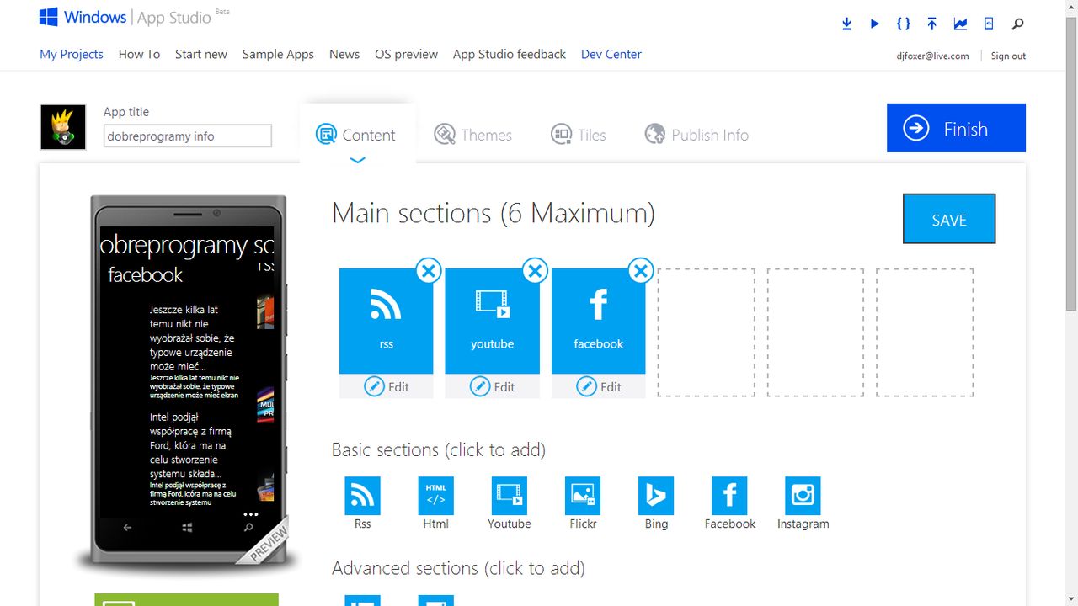Click the curly braces code icon
This screenshot has height=606, width=1078.
pyautogui.click(x=904, y=24)
